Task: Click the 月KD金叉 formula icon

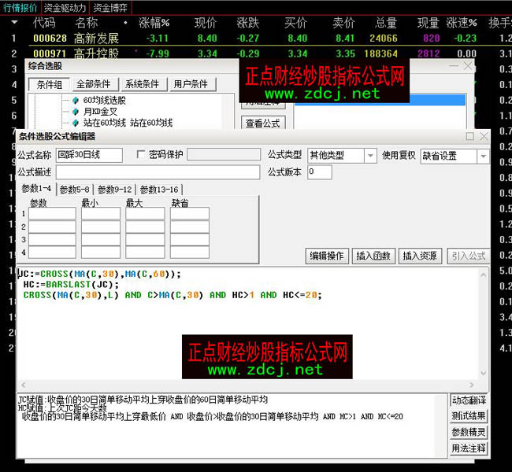Action: tap(76, 112)
